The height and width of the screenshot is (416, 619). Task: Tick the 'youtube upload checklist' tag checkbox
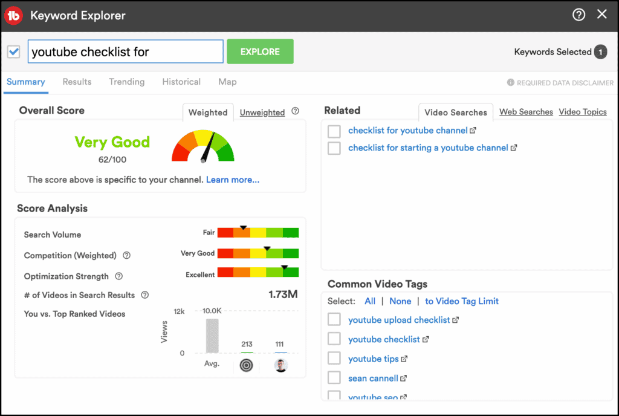point(334,320)
